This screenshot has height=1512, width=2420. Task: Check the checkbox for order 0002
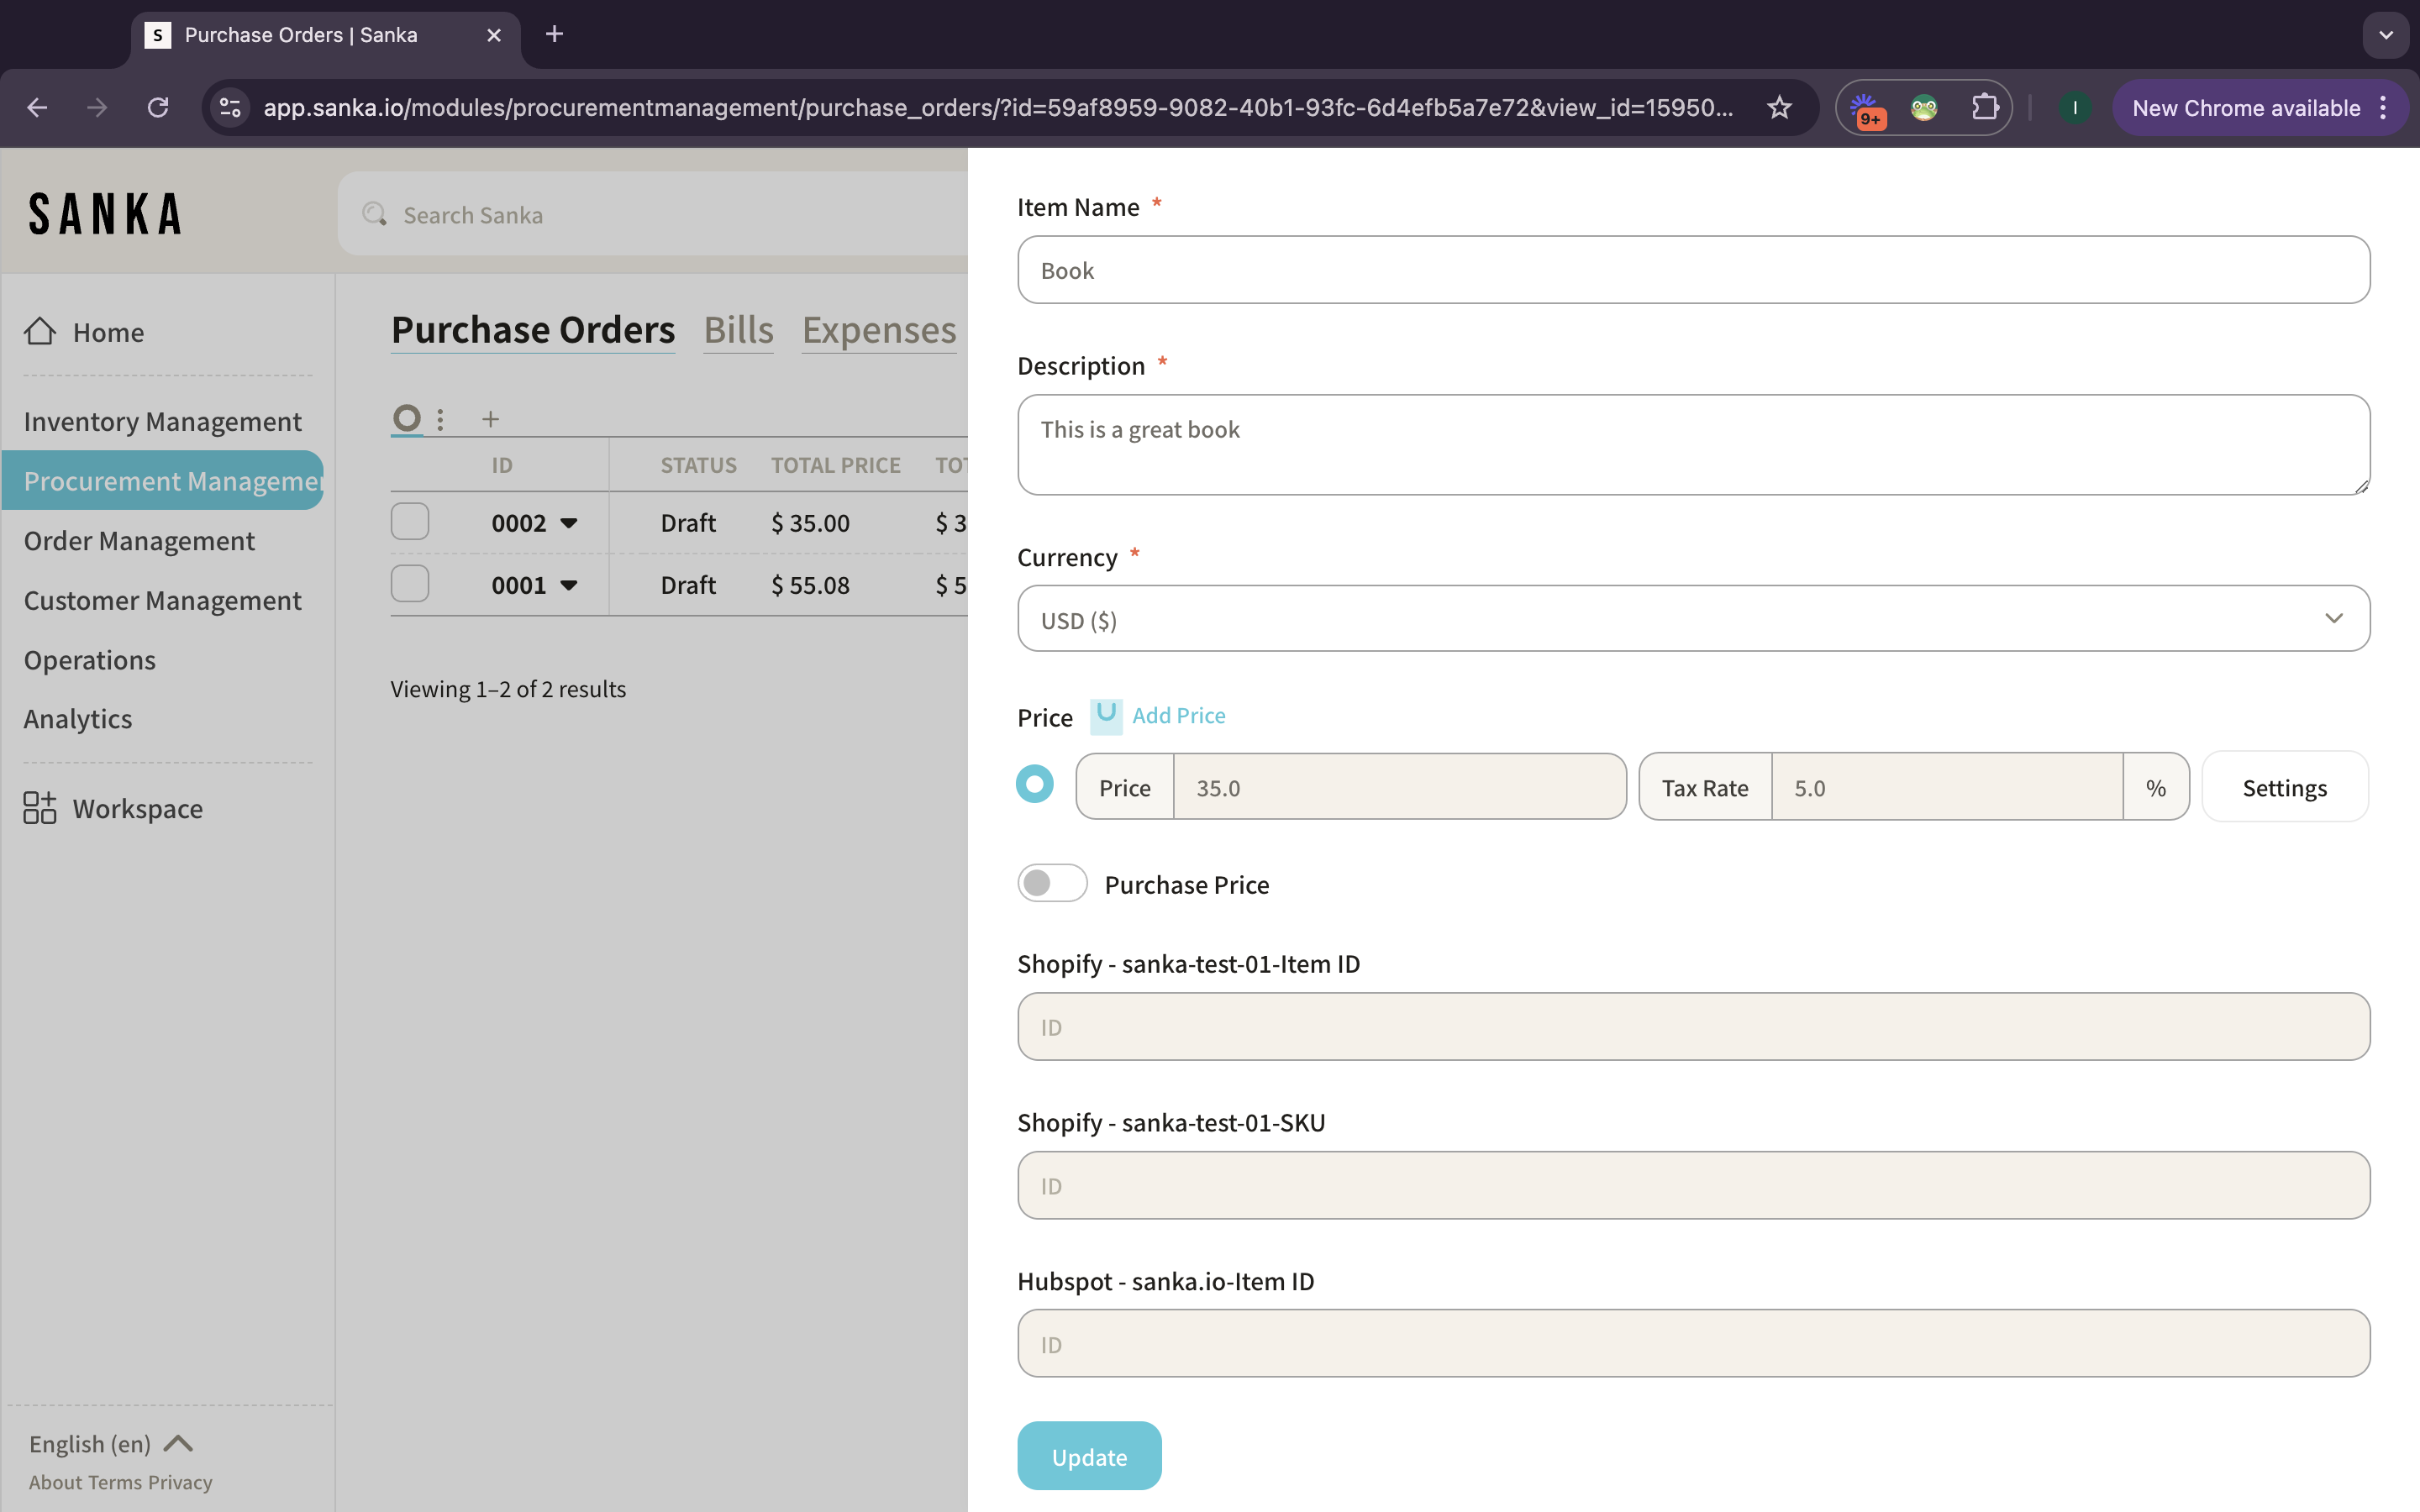pyautogui.click(x=410, y=522)
